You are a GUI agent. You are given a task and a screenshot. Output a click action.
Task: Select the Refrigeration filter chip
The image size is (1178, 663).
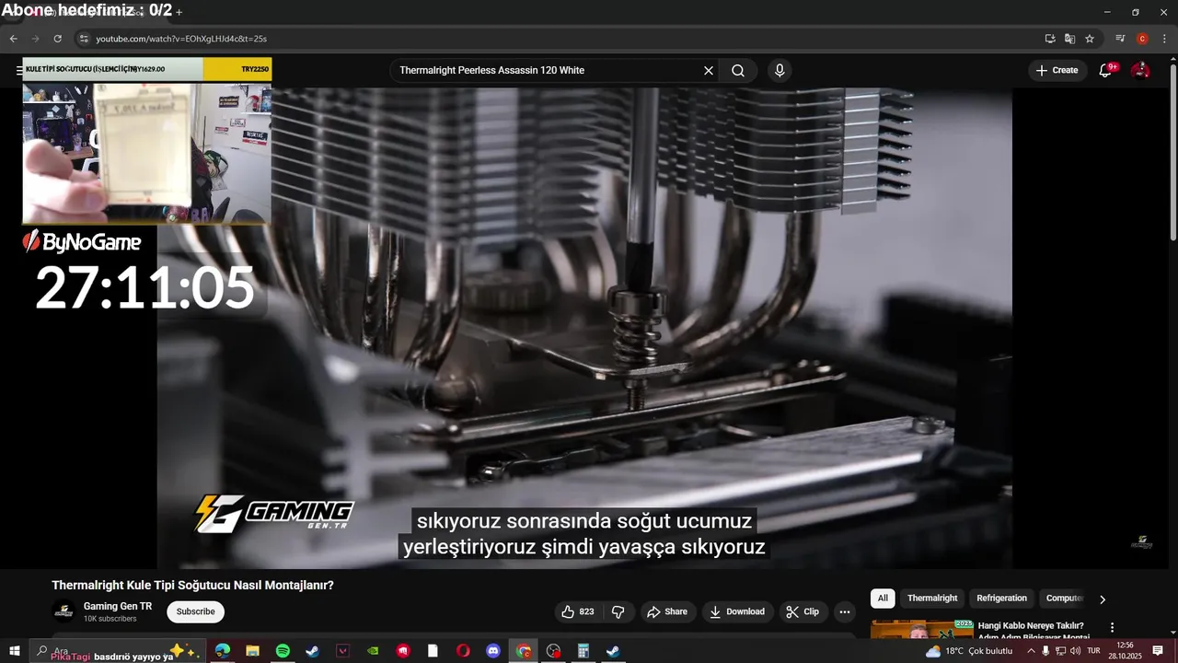tap(1001, 599)
